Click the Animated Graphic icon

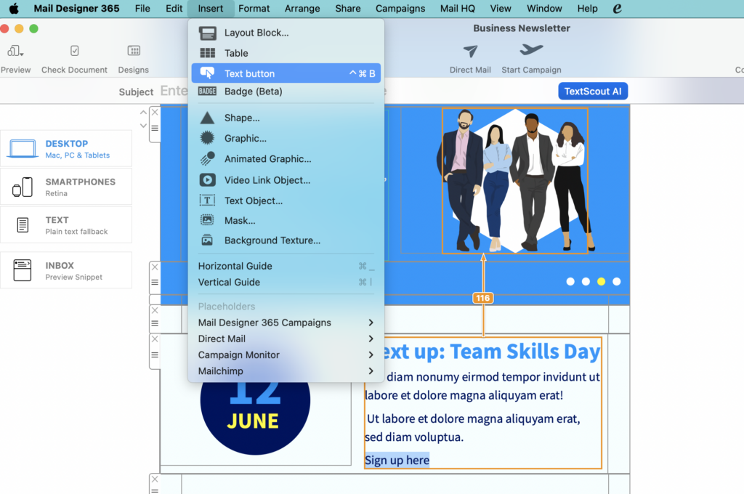[x=207, y=158]
